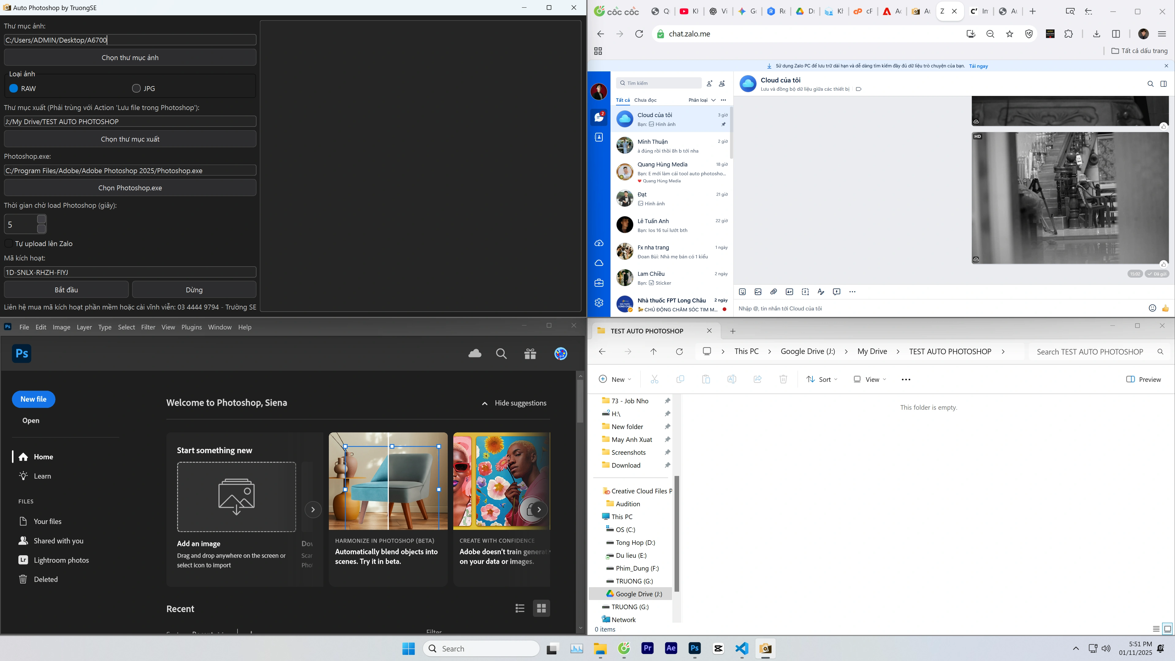Select the RAW radio button
This screenshot has height=661, width=1175.
click(14, 89)
